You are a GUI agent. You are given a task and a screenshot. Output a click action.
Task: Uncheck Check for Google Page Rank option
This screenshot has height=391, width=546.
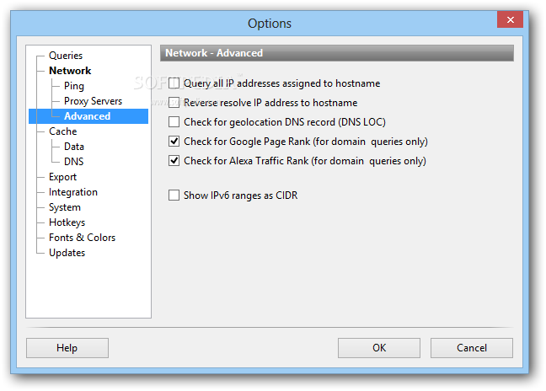(174, 142)
